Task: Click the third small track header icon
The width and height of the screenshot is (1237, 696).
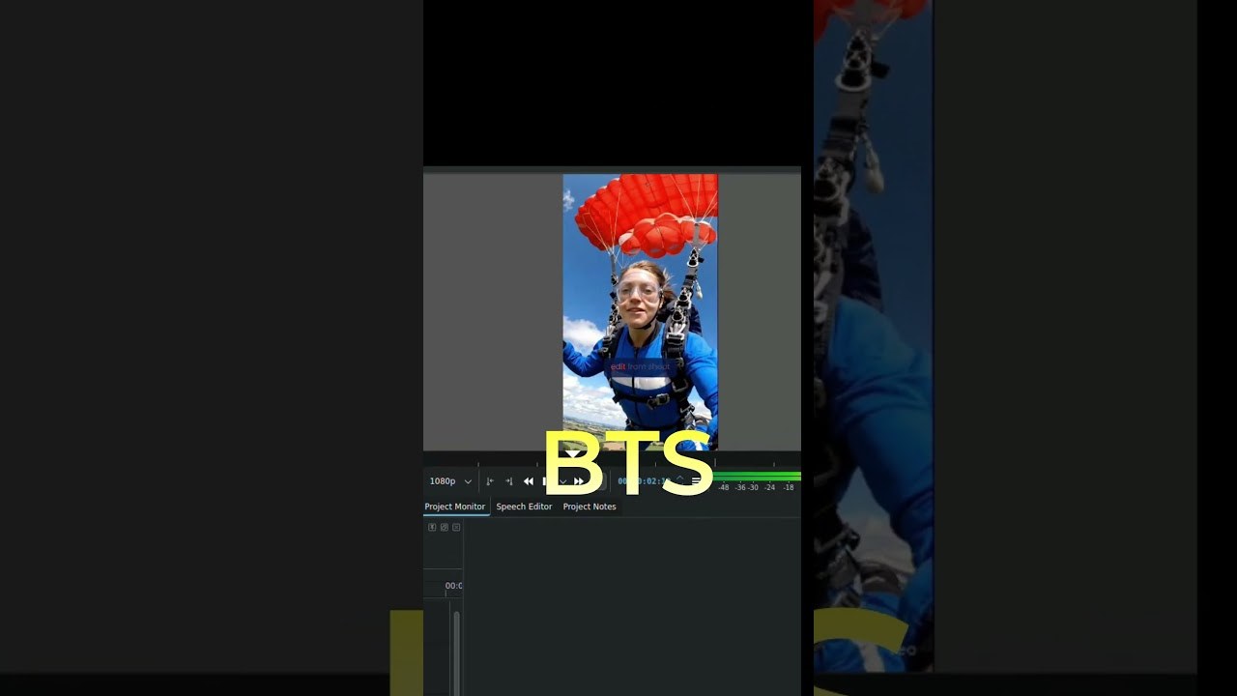Action: click(456, 527)
